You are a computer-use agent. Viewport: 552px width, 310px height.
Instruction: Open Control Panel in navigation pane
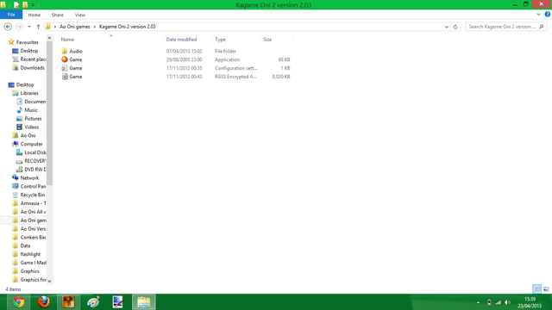(33, 186)
